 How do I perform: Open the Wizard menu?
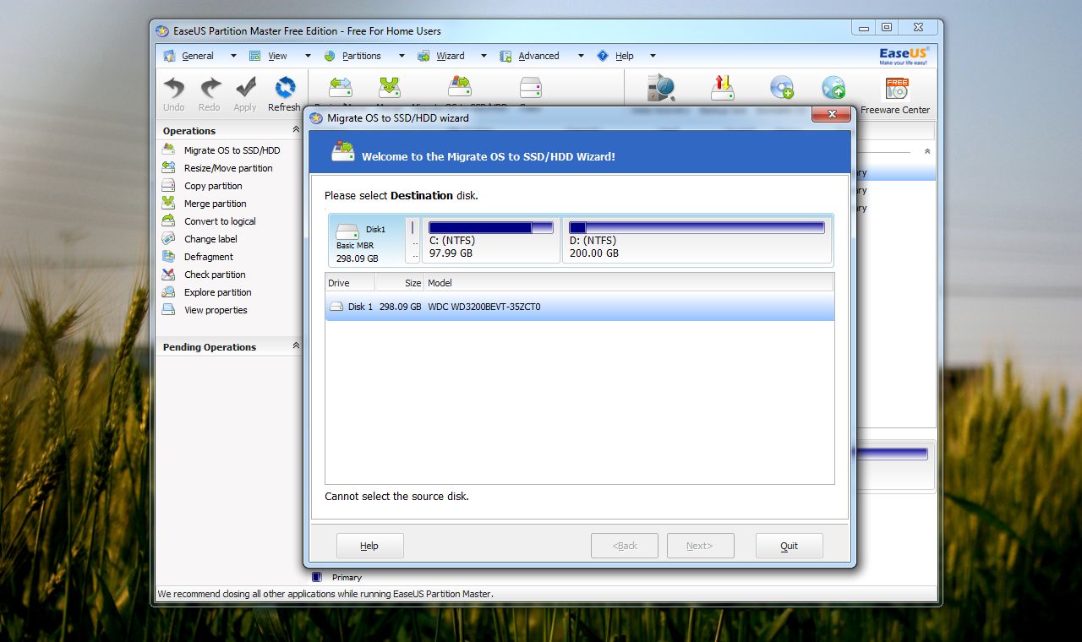pos(451,56)
